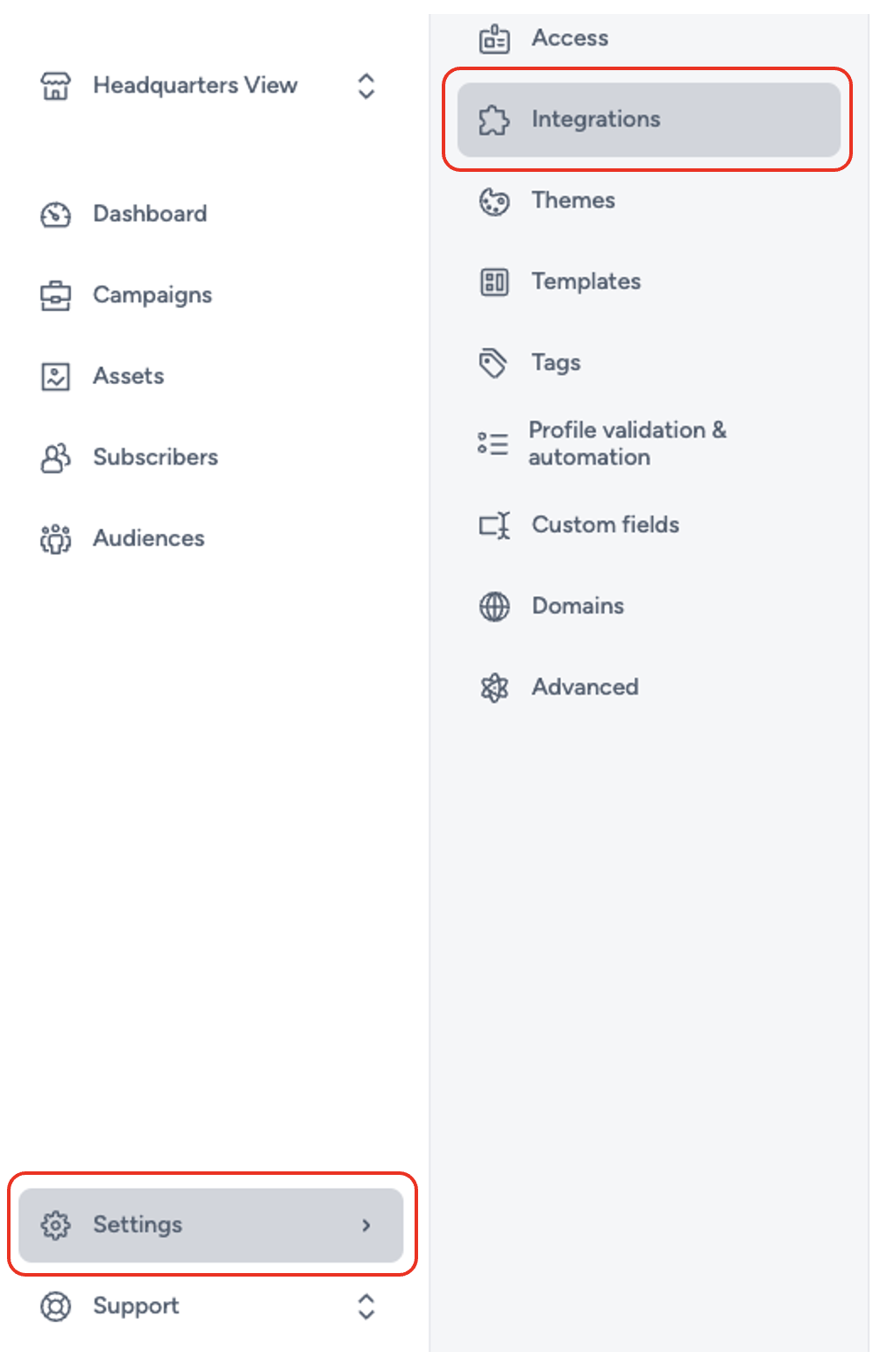Expand the Headquarters View selector

pos(366,86)
